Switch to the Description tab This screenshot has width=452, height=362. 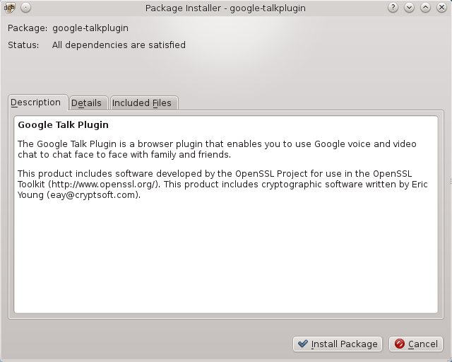pyautogui.click(x=38, y=103)
